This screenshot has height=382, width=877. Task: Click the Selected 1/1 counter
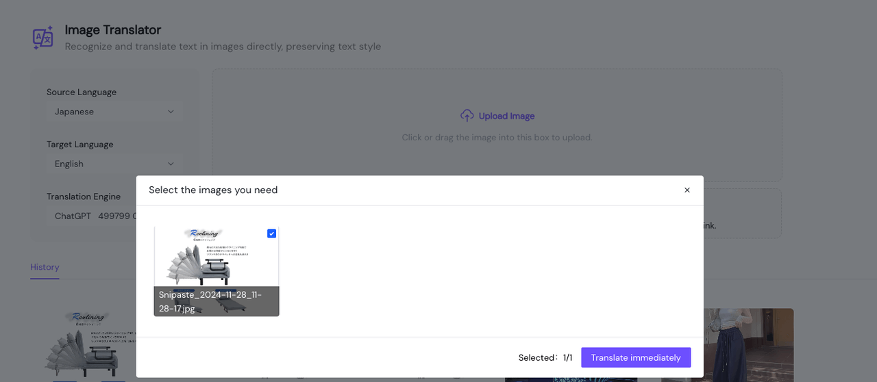[x=545, y=357]
